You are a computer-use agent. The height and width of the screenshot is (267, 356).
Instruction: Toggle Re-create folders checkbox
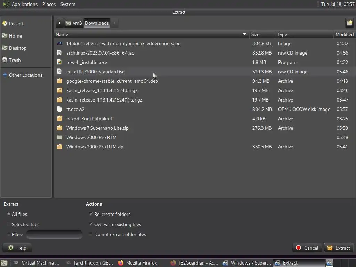coord(91,214)
